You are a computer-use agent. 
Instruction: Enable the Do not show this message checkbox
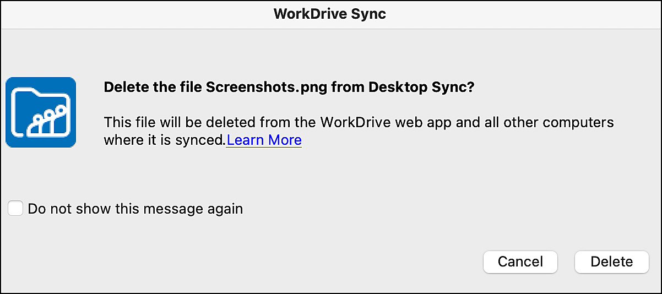pos(15,209)
